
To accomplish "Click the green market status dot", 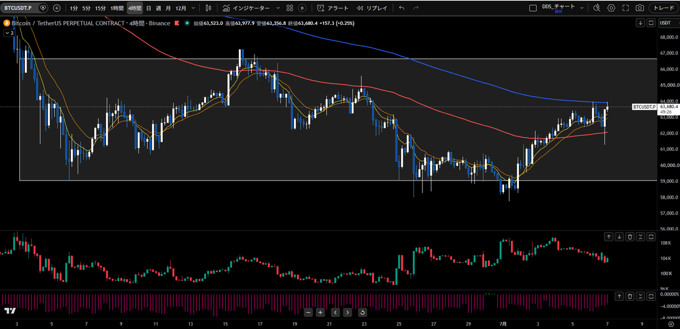I will click(187, 23).
